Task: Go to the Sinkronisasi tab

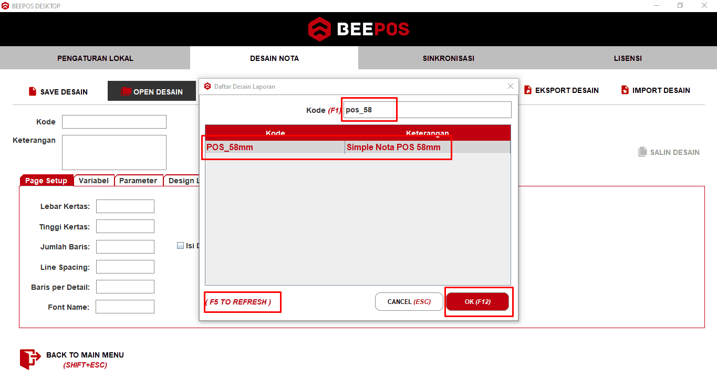Action: tap(448, 58)
